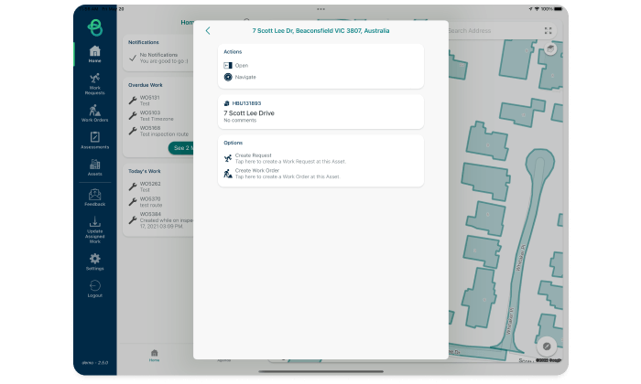Tap the map layers button
Screen dimensions: 641x384
click(x=549, y=50)
